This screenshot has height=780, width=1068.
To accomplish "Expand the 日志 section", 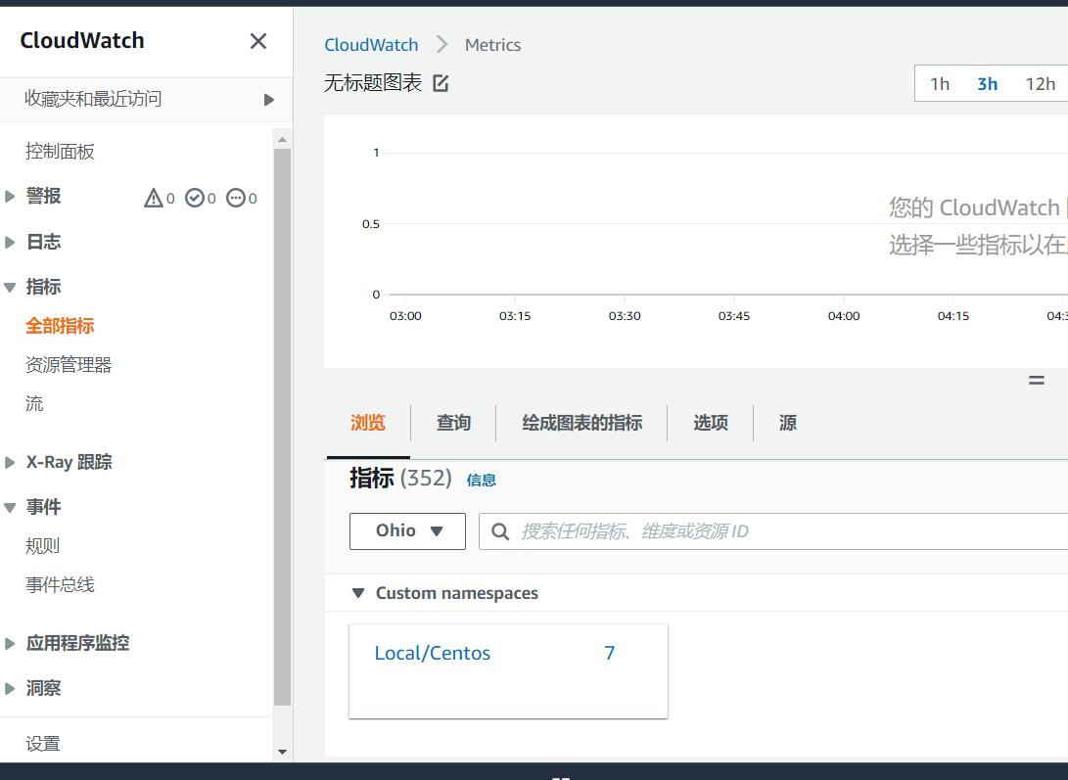I will click(x=10, y=243).
